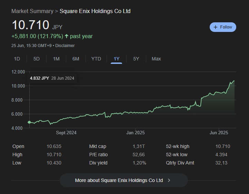Click the Follow button
Image resolution: width=249 pixels, height=194 pixels.
point(223,27)
